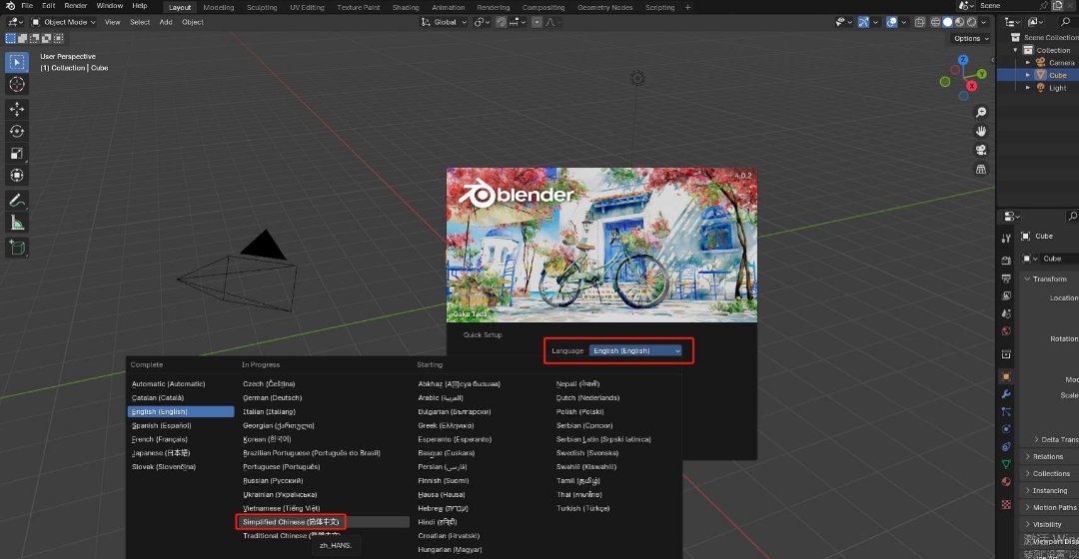
Task: Enable X-ray view toggle
Action: point(922,22)
